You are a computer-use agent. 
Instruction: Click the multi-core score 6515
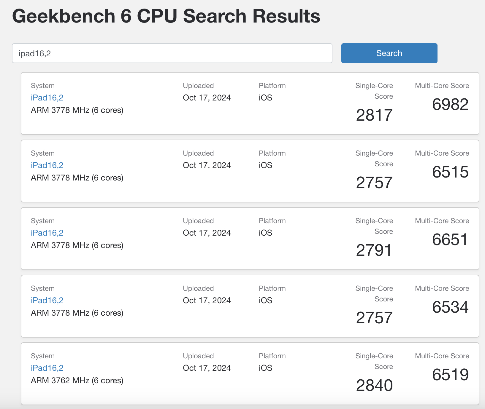click(450, 172)
